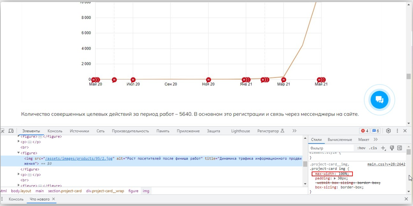Show more Styles sidebar tabs chevron
Image resolution: width=413 pixels, height=206 pixels.
[376, 139]
